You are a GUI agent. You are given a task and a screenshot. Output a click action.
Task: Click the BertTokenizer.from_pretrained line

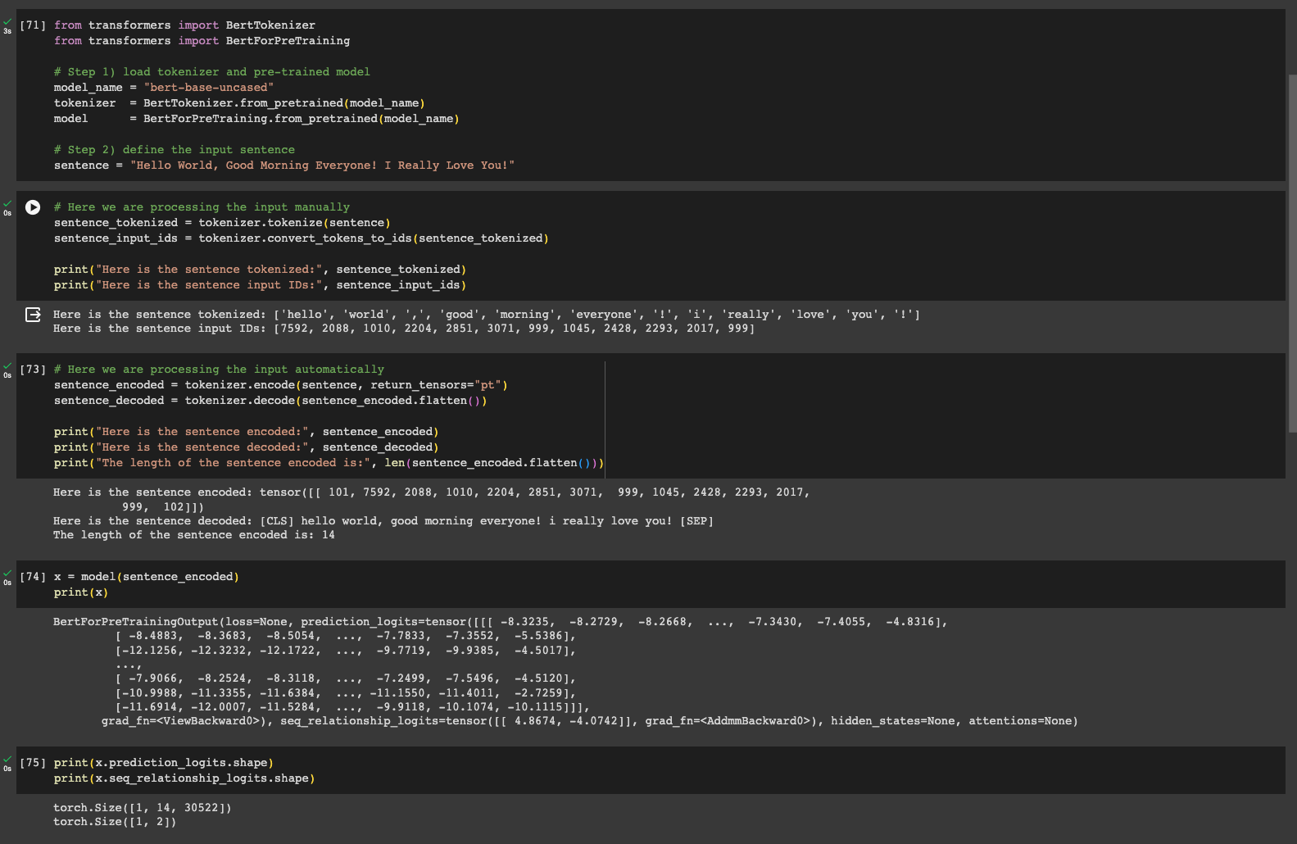tap(239, 103)
